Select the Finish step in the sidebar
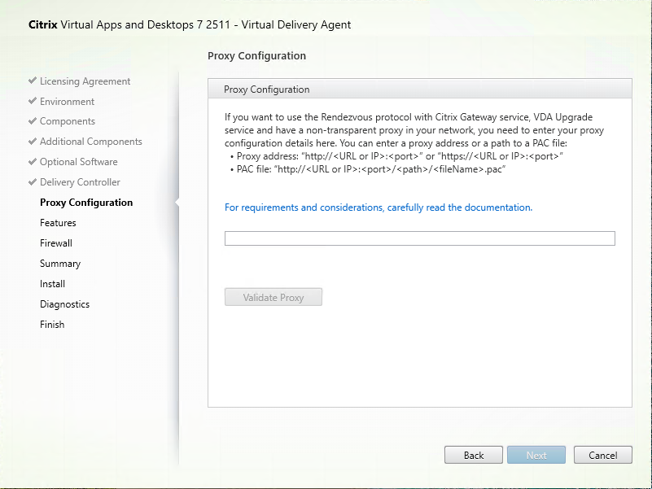This screenshot has width=652, height=489. pyautogui.click(x=52, y=325)
